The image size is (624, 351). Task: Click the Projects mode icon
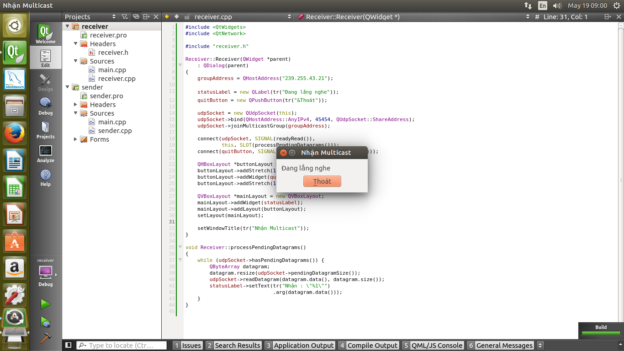point(45,130)
